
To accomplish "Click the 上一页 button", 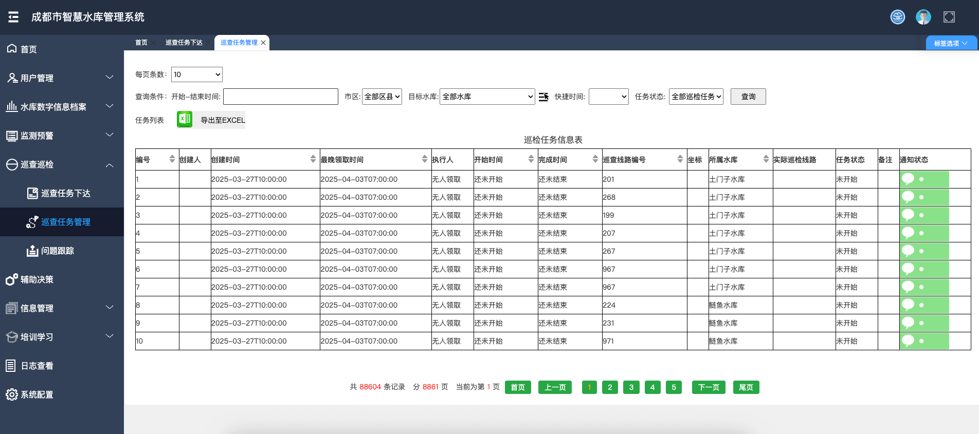I will (x=555, y=387).
